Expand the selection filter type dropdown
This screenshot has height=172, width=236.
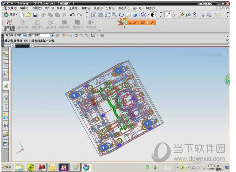pos(25,35)
